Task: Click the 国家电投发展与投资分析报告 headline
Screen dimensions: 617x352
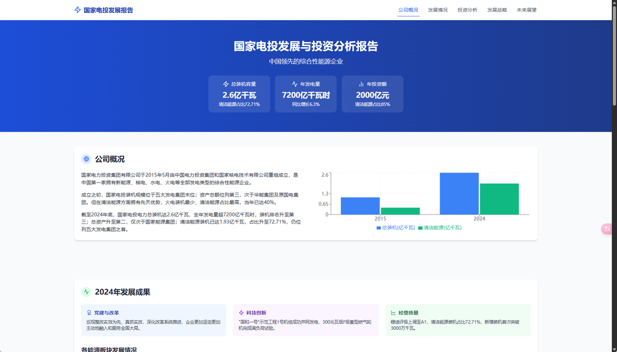Action: 306,46
